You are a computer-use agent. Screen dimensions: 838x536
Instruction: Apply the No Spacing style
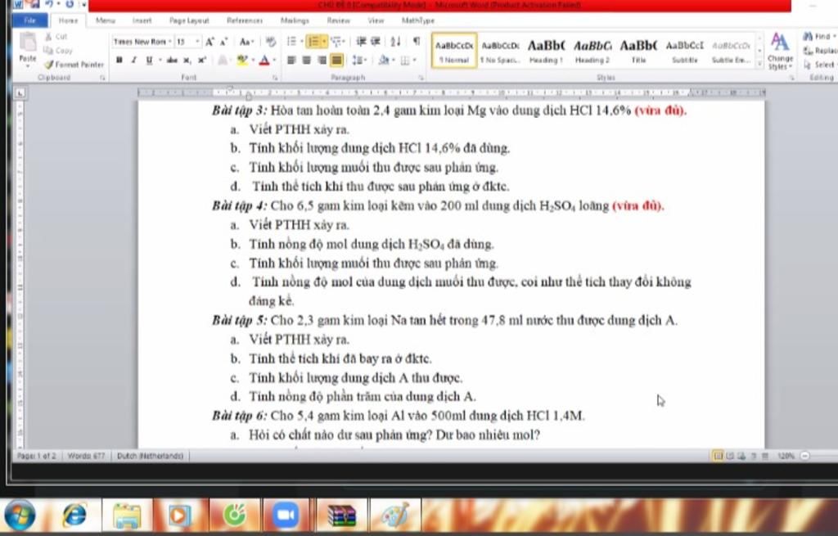(x=500, y=52)
